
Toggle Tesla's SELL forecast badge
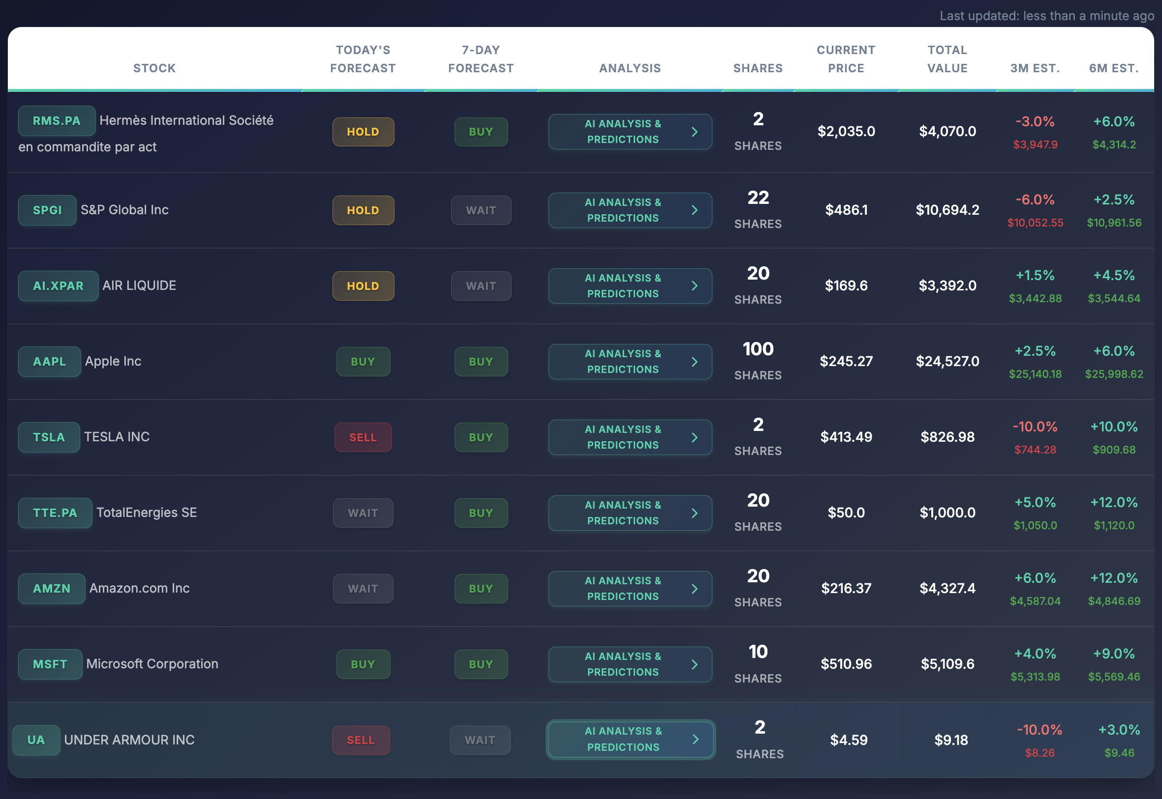coord(363,437)
